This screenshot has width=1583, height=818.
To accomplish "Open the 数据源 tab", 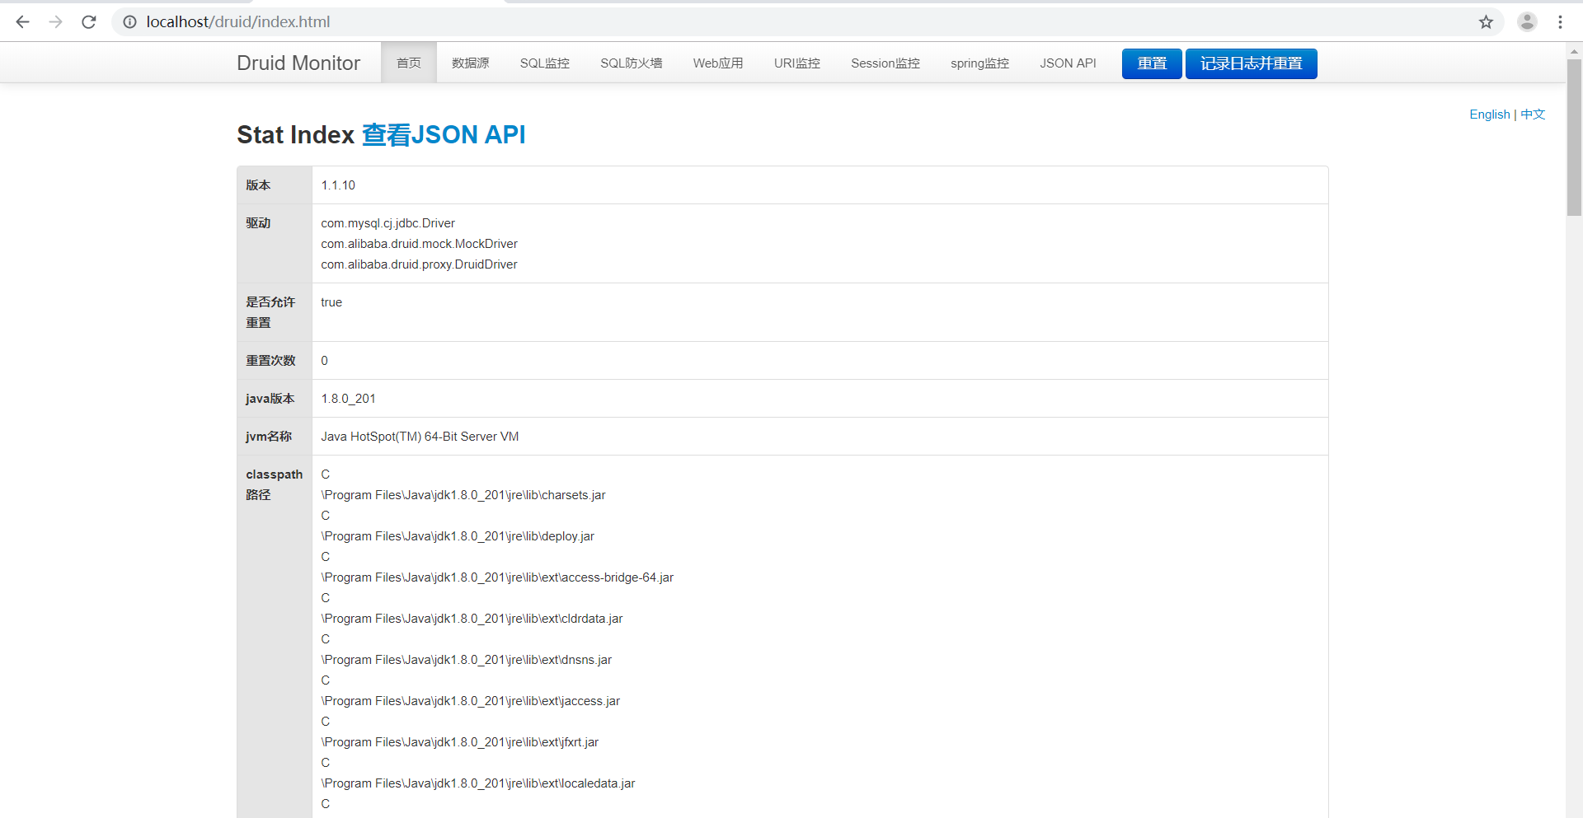I will pyautogui.click(x=471, y=63).
